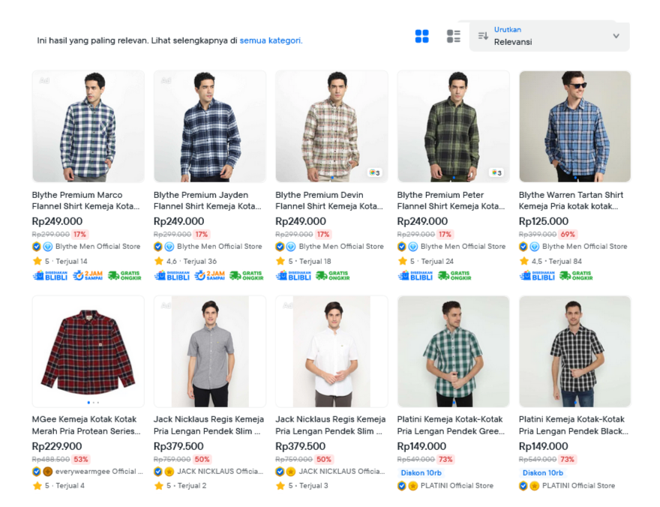660x507 pixels.
Task: Click star rating icon on MGee shirt
Action: coord(37,485)
